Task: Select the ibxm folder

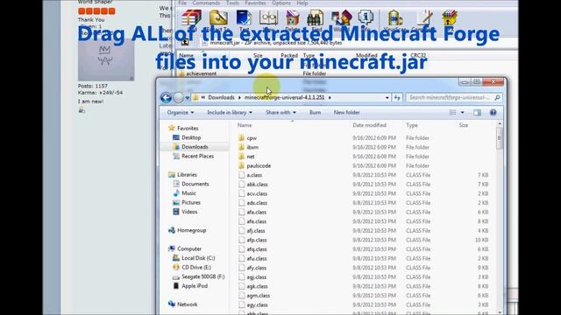Action: tap(252, 147)
